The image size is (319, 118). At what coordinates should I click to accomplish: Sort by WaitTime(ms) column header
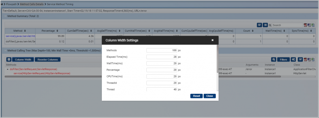(x=276, y=31)
